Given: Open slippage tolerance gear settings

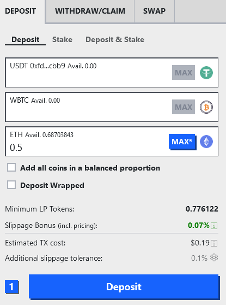Looking at the screenshot, I should [214, 257].
